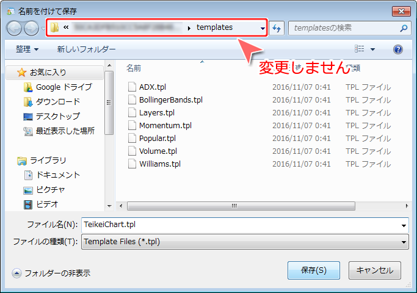The width and height of the screenshot is (417, 293).
Task: Open recent pages dropdown beside forward arrow
Action: click(x=43, y=28)
